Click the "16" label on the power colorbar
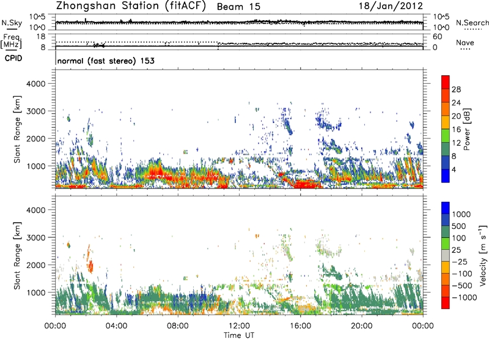489x339 pixels. pos(456,130)
